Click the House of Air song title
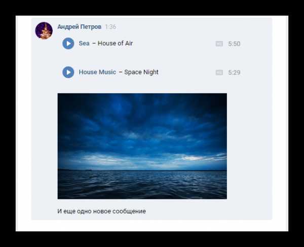304x247 pixels. tap(115, 43)
